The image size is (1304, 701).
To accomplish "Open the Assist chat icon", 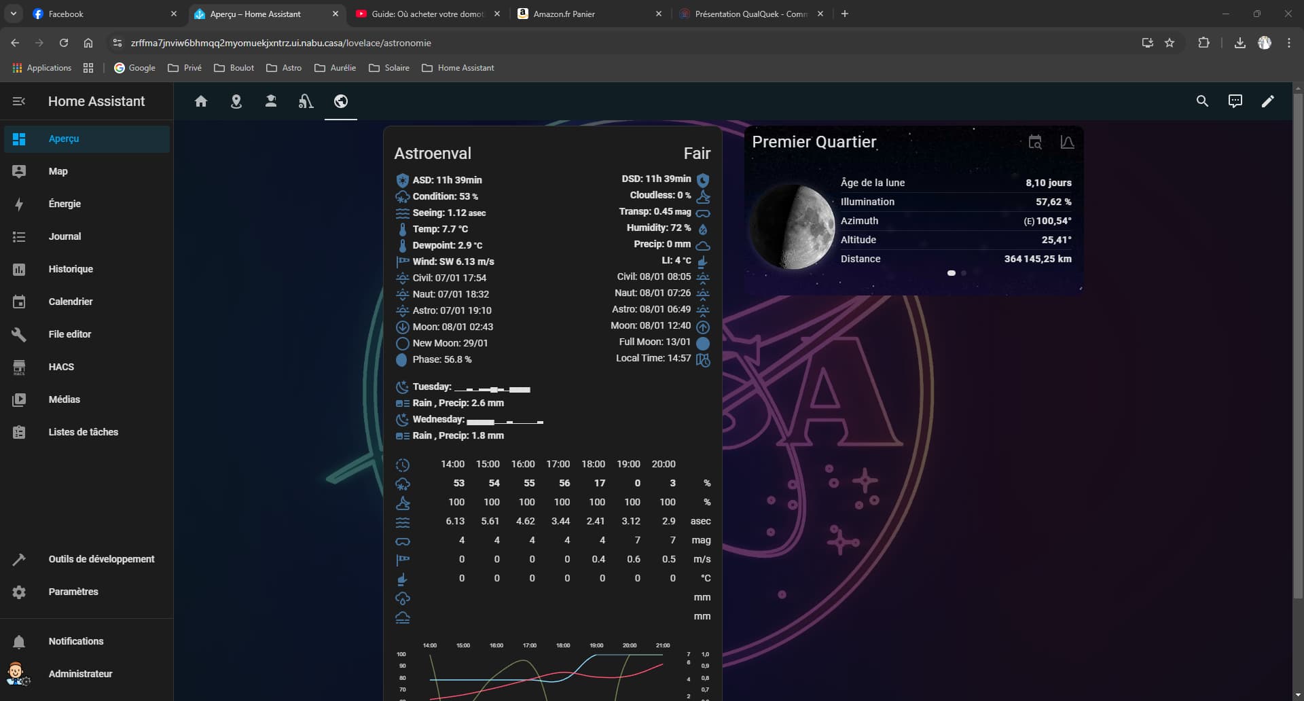I will coord(1235,101).
